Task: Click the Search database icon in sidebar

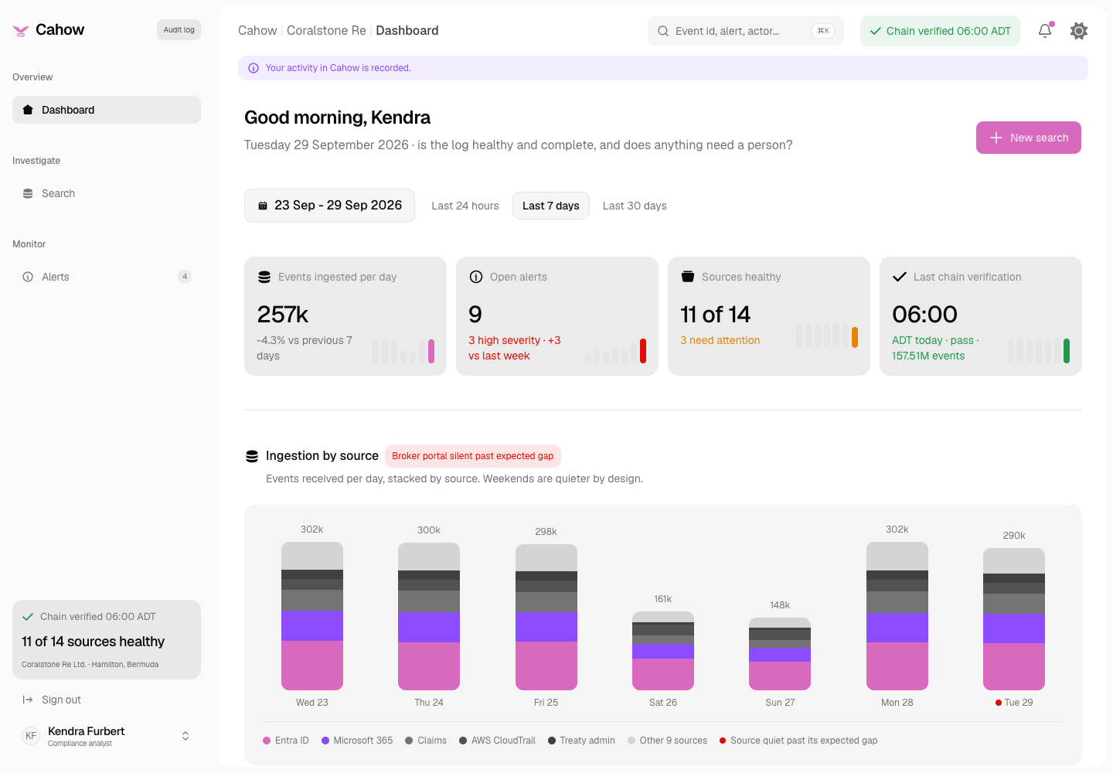Action: 28,193
